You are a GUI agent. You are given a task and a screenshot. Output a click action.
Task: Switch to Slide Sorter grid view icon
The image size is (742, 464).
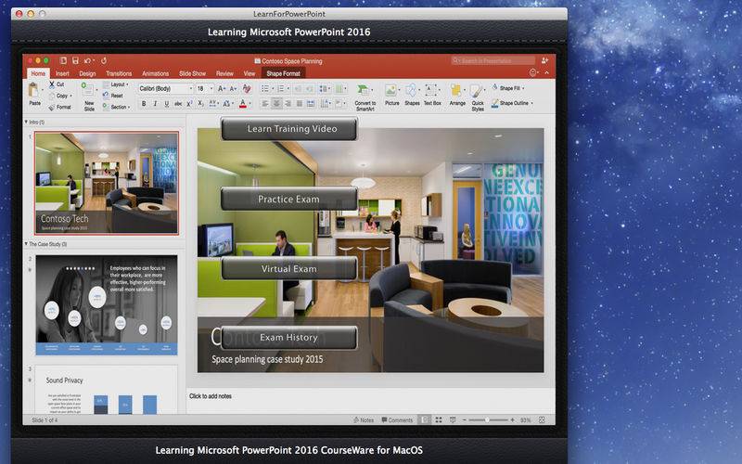[439, 420]
